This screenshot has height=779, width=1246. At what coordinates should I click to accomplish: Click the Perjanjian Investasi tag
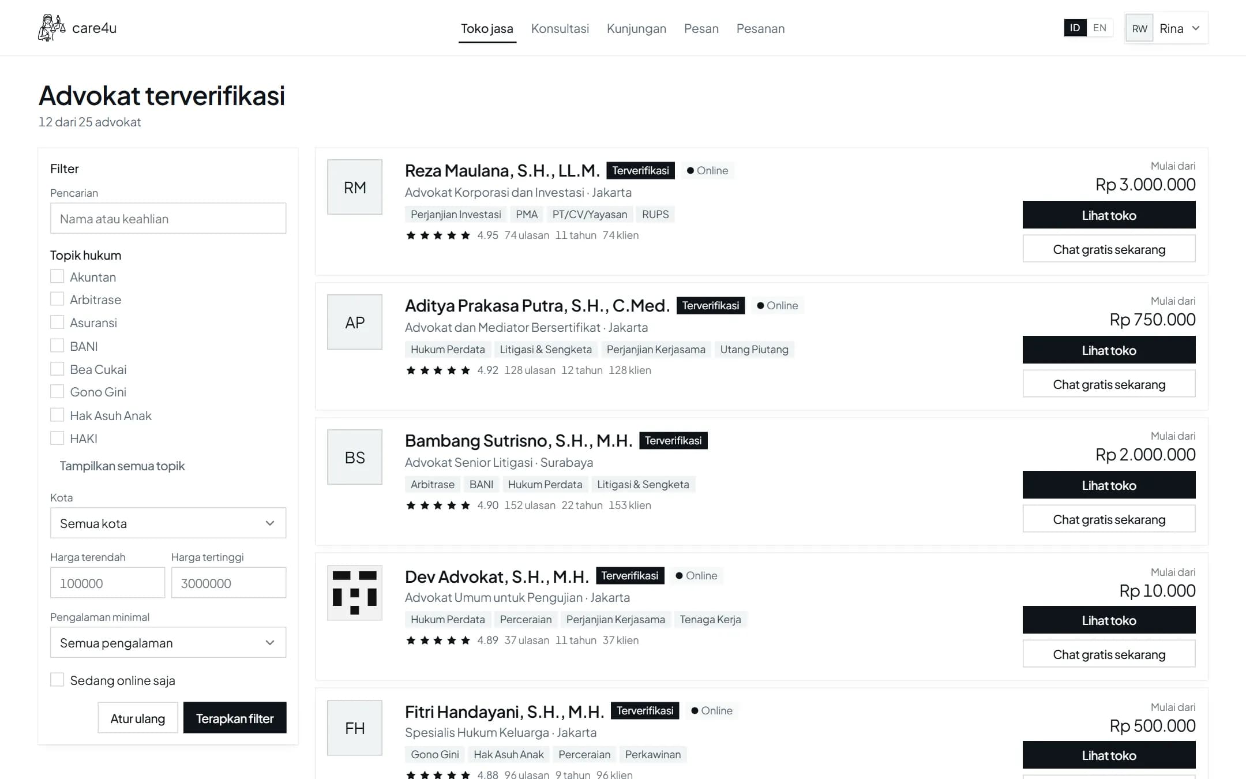pos(456,214)
